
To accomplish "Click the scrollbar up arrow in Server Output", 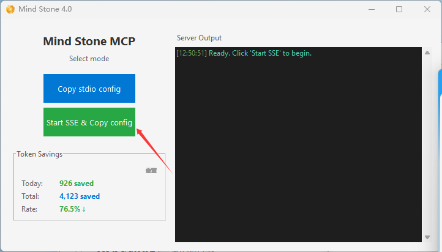I will point(427,53).
